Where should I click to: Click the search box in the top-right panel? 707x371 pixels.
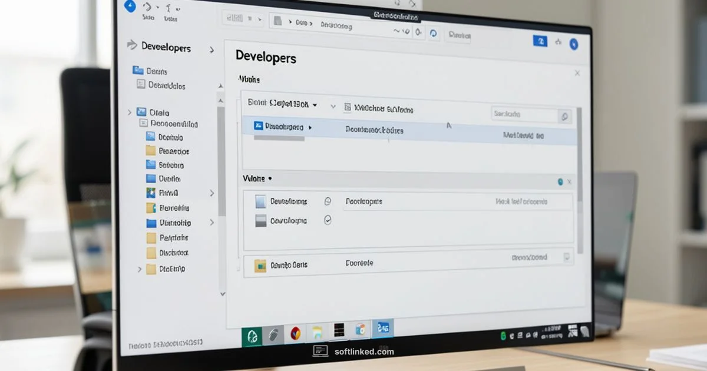point(524,114)
